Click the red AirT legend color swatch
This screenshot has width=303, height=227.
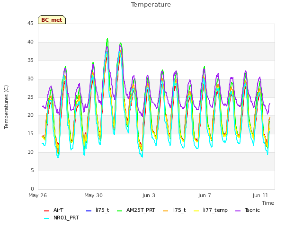coord(46,210)
